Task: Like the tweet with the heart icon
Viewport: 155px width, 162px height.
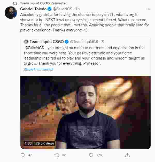Action: (x=91, y=155)
